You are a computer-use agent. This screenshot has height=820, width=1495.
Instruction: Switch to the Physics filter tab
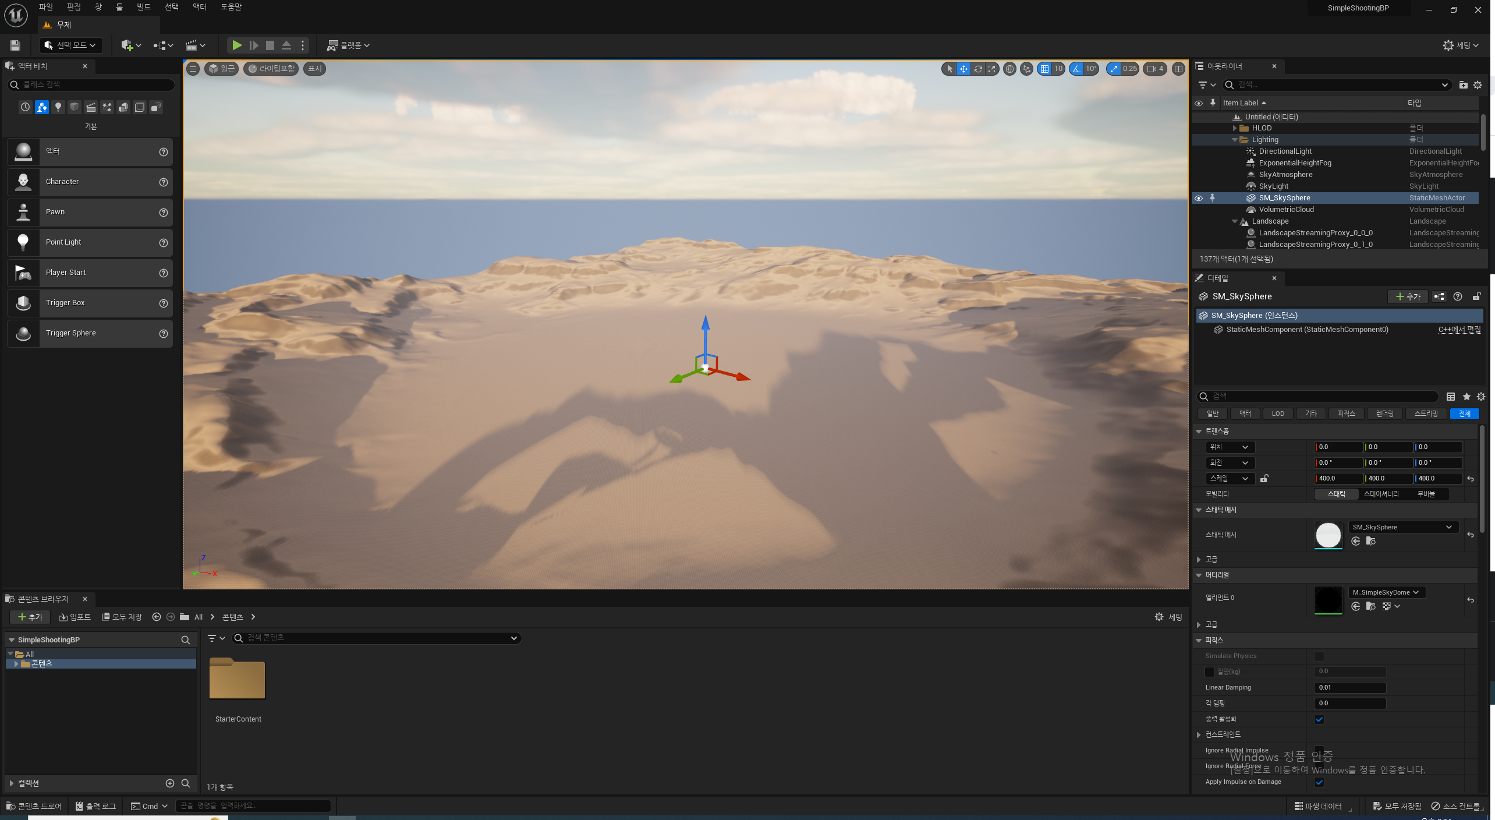tap(1346, 413)
